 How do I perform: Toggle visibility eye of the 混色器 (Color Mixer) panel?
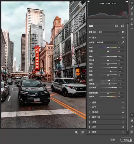click(123, 112)
